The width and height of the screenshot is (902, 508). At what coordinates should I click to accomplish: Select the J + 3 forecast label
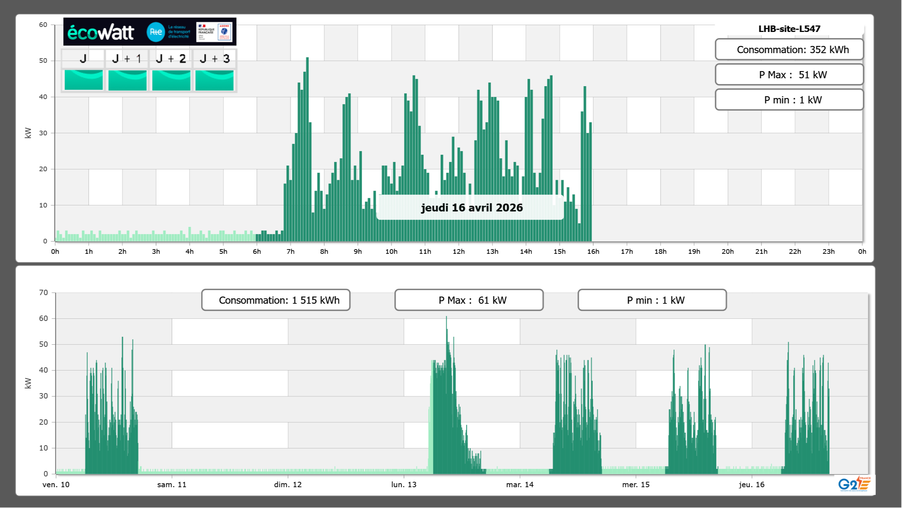click(x=214, y=59)
